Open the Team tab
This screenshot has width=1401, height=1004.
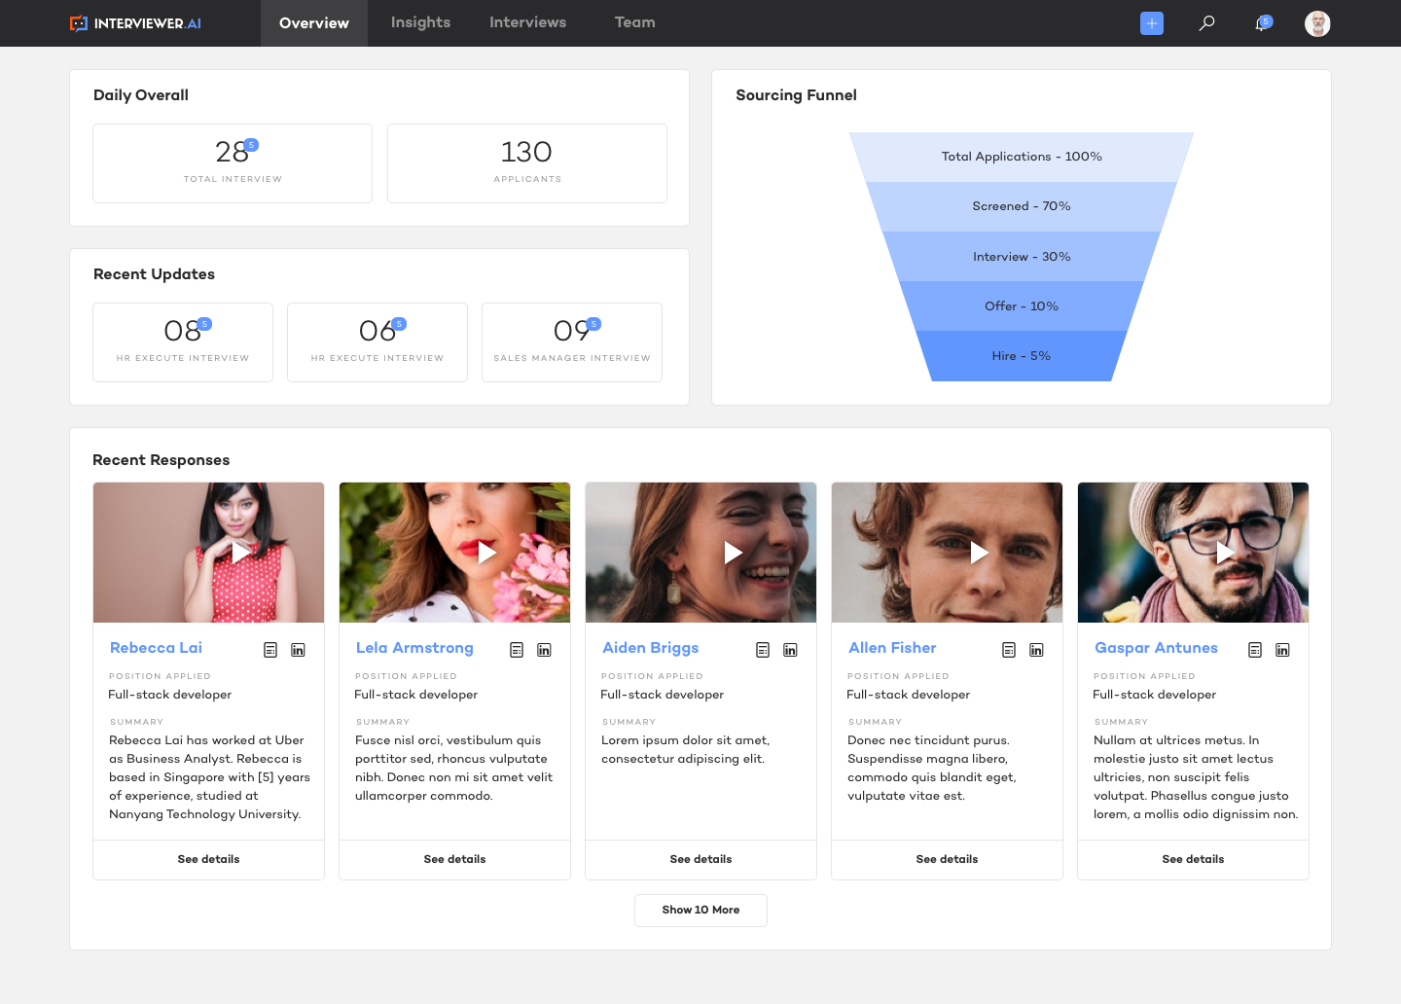[x=634, y=22]
